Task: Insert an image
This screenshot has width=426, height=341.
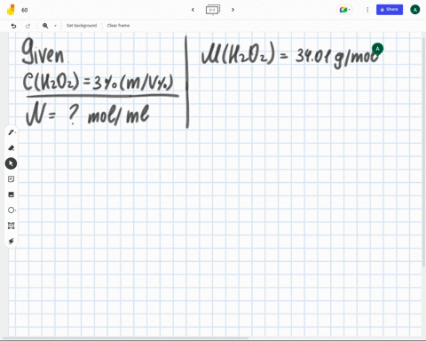Action: click(11, 194)
